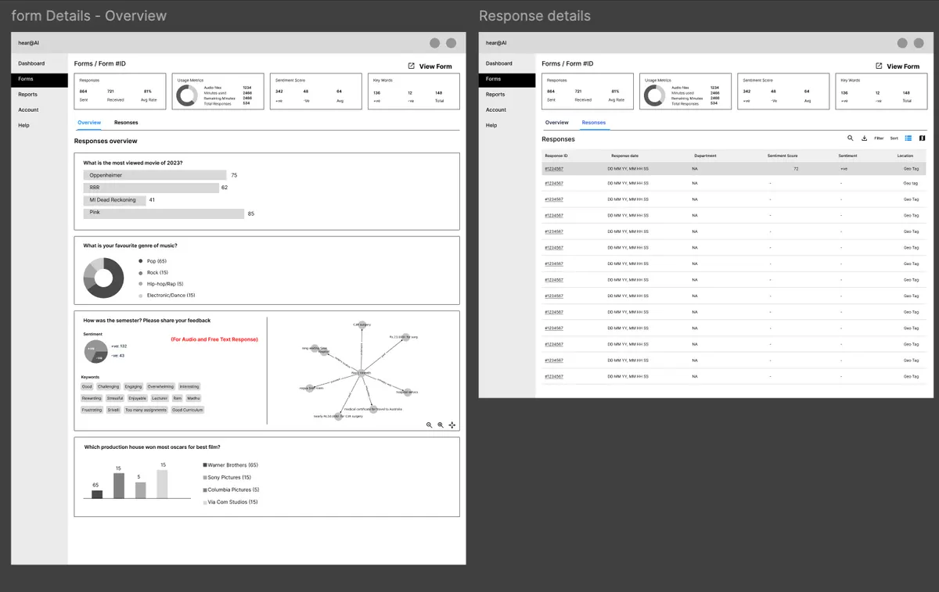
Task: Open Reports in Response details sidebar
Action: click(495, 95)
